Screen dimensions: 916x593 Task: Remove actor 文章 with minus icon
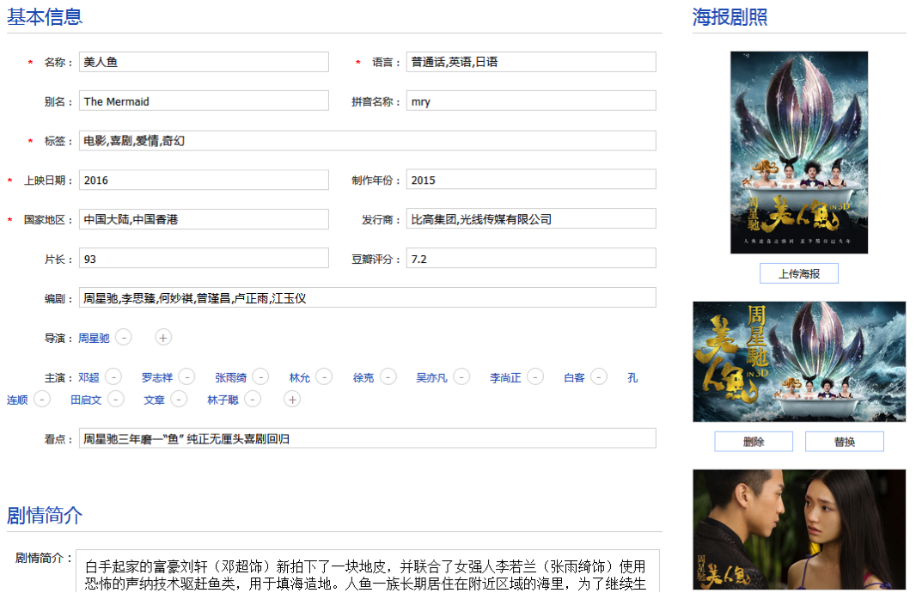[x=179, y=400]
